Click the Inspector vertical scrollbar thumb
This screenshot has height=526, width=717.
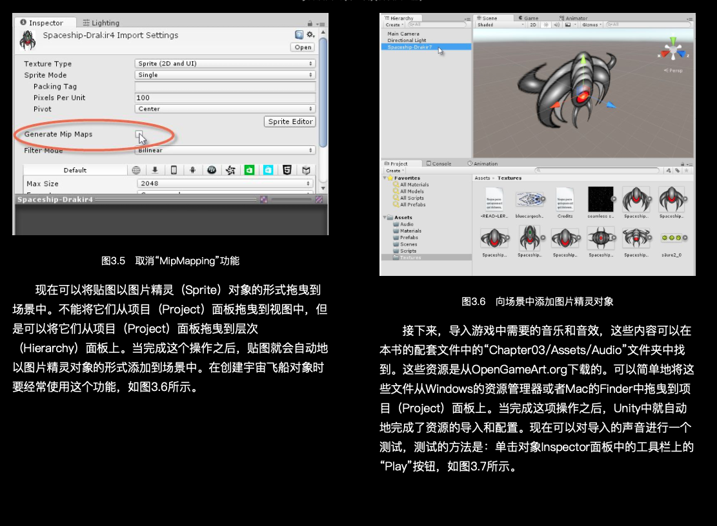323,92
